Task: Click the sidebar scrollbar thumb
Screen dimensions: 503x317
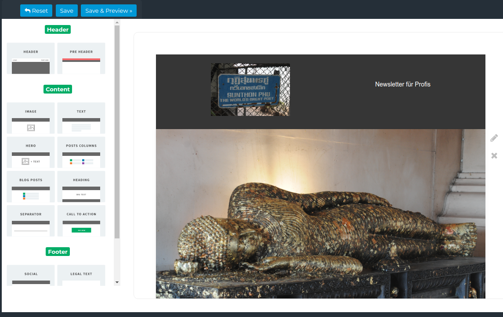Action: click(117, 132)
